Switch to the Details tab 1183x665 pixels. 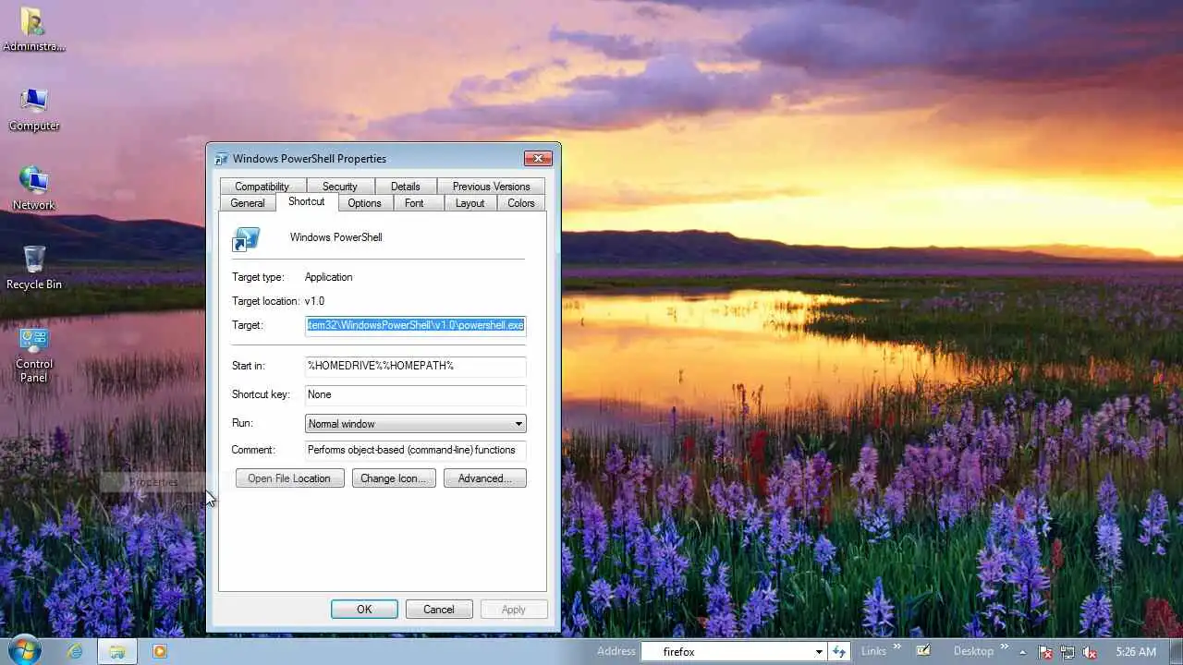click(x=405, y=187)
